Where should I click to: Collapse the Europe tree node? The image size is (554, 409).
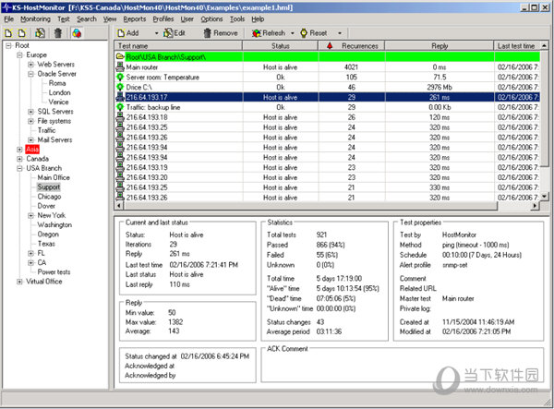pyautogui.click(x=19, y=55)
